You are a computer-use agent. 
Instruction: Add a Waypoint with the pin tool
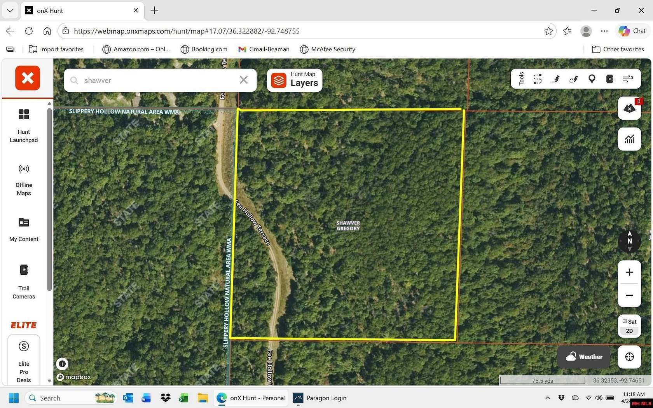(x=592, y=79)
